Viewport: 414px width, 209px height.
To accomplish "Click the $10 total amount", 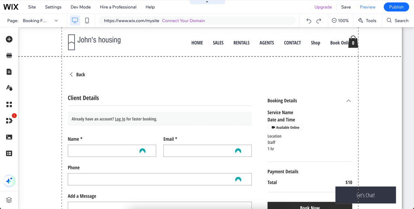I will [x=349, y=182].
